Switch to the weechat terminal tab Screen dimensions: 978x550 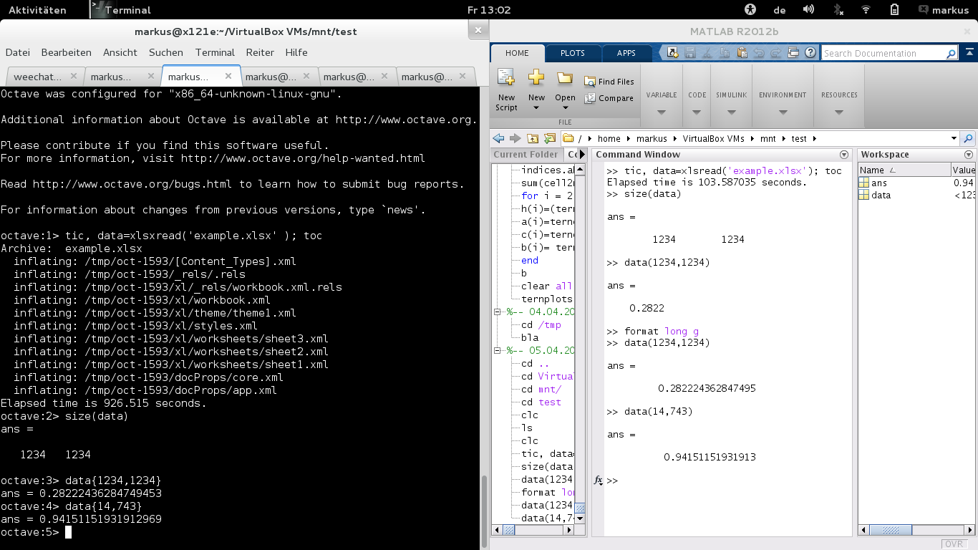(x=37, y=77)
